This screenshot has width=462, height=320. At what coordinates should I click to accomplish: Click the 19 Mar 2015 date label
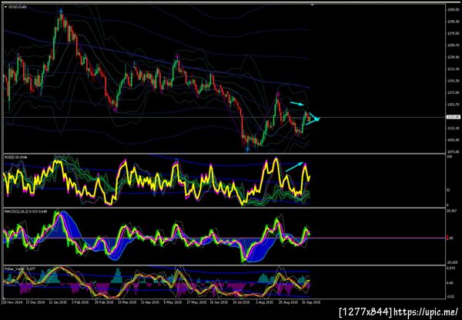click(x=127, y=302)
